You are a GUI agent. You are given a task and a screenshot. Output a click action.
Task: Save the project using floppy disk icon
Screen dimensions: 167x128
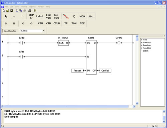(x=12, y=11)
